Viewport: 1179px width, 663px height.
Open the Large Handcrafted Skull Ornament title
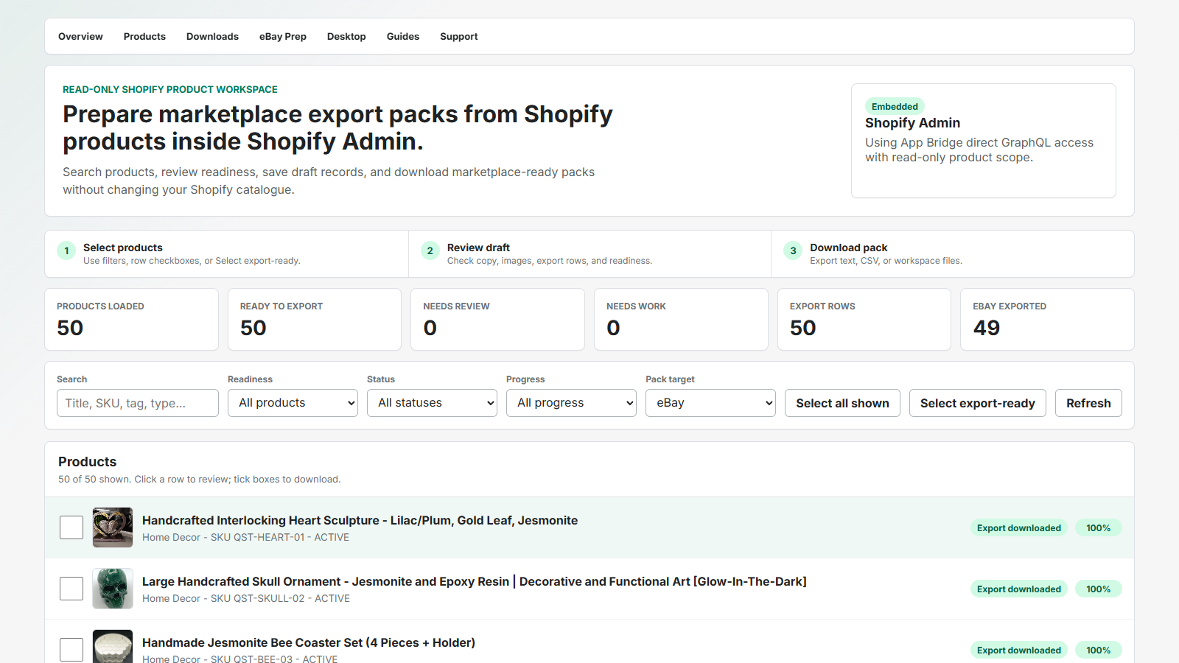point(475,581)
